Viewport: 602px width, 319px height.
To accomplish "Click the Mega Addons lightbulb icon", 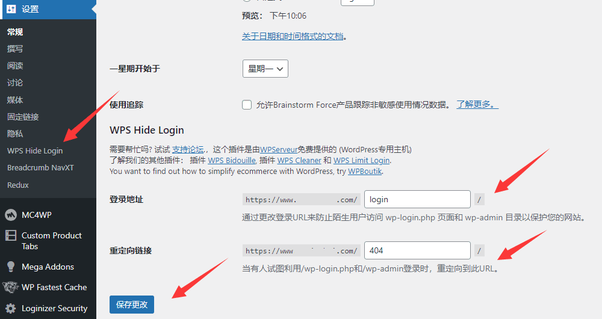I will click(11, 267).
